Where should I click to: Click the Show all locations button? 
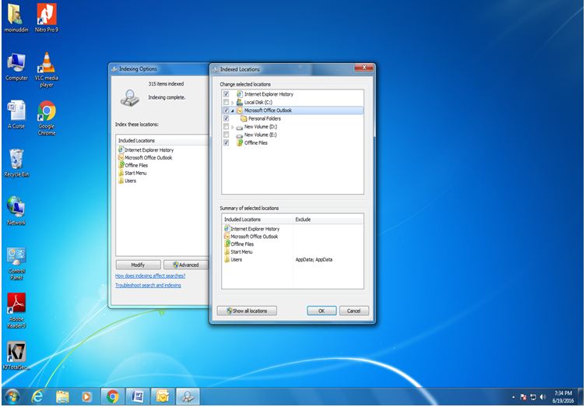(x=247, y=311)
